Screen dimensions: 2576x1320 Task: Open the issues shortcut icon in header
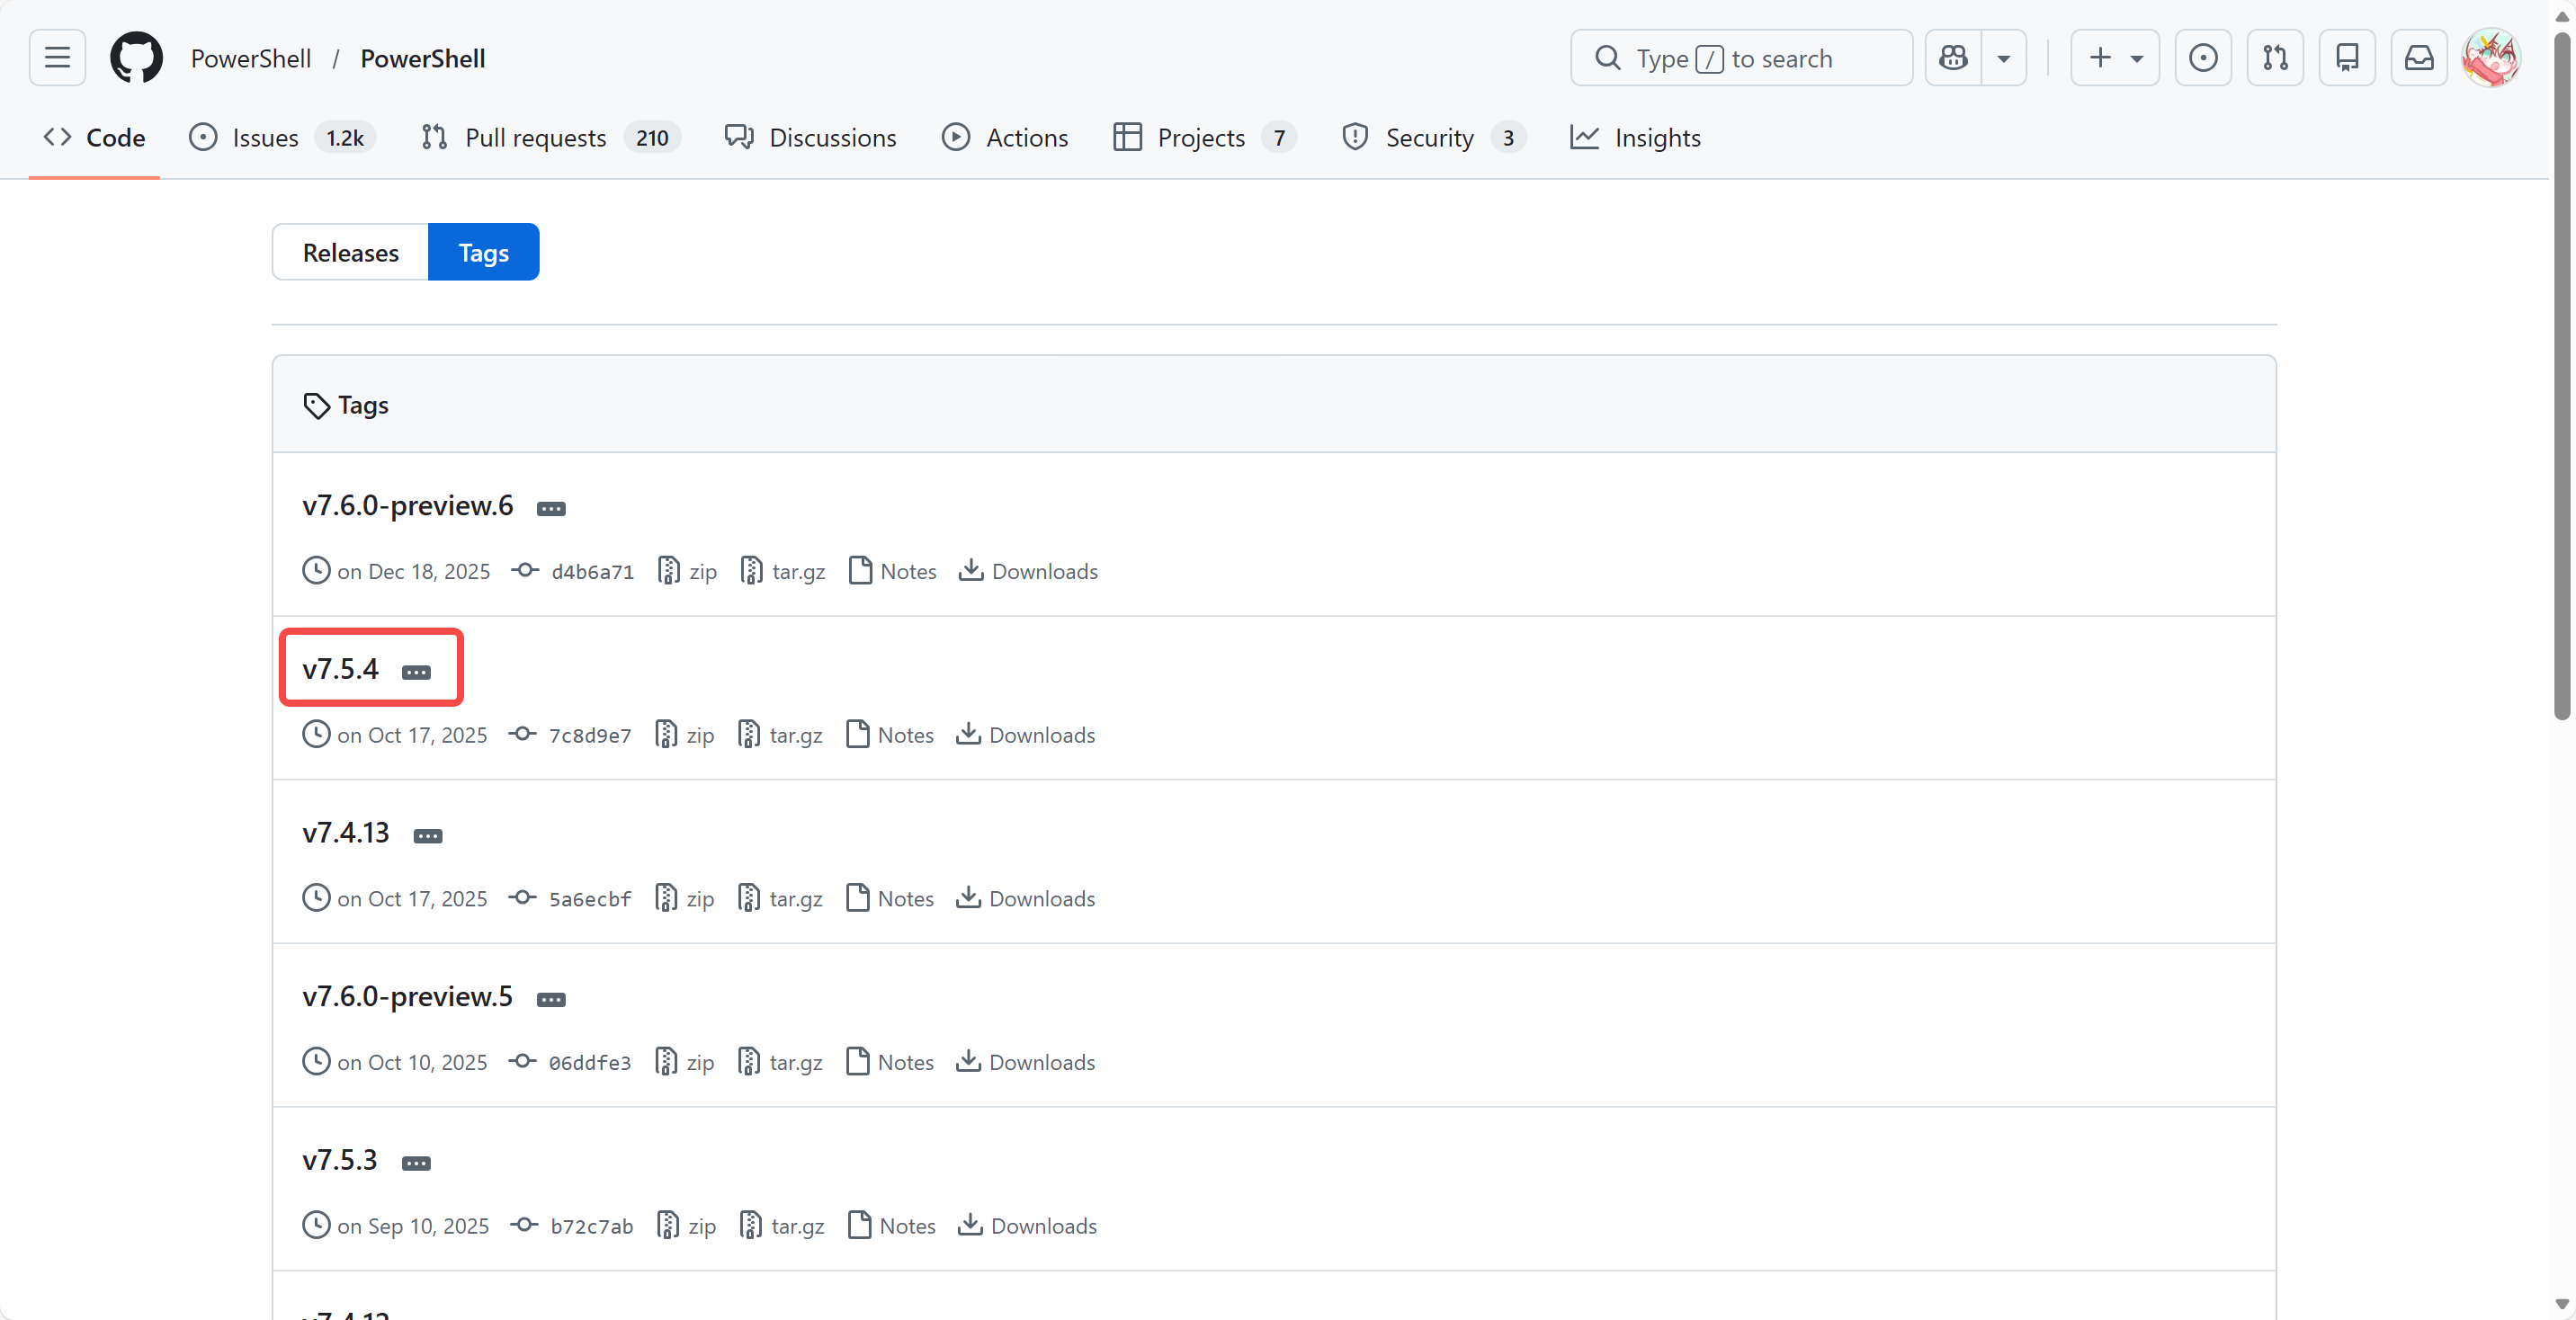2203,58
